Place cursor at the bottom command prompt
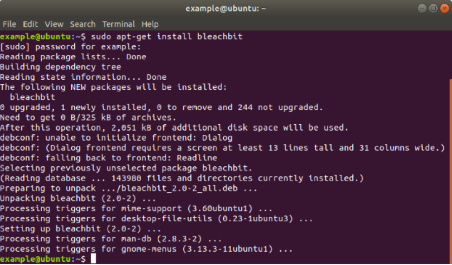Image resolution: width=452 pixels, height=265 pixels. click(93, 259)
